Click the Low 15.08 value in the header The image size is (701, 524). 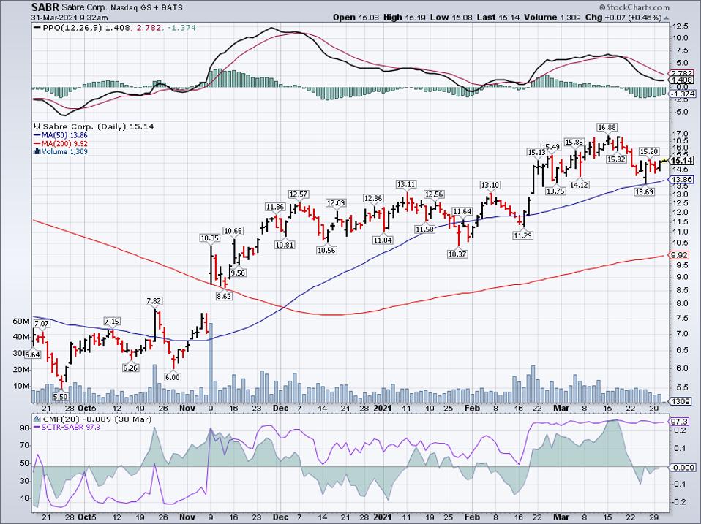(452, 18)
